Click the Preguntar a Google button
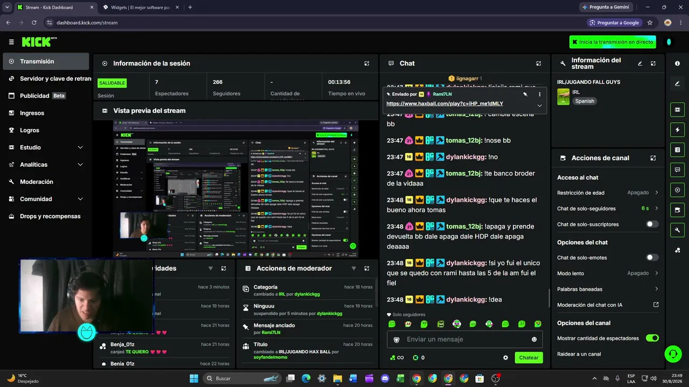The image size is (689, 387). point(615,23)
